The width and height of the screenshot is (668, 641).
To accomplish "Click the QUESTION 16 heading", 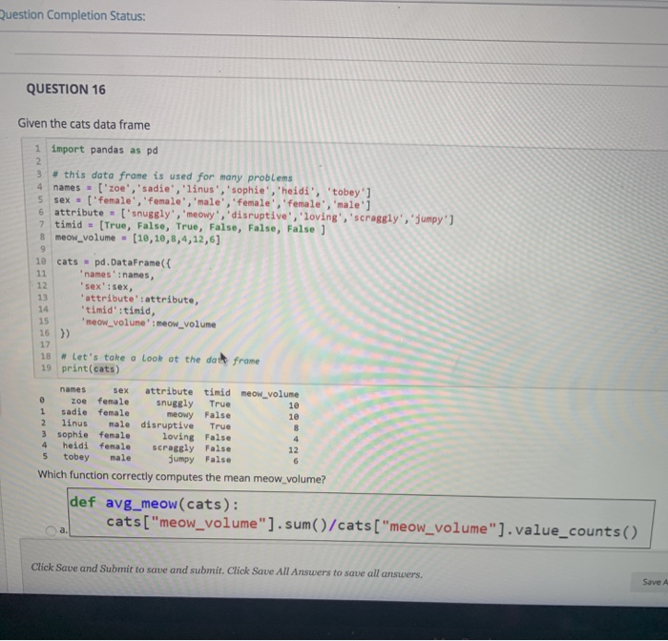I will 66,89.
